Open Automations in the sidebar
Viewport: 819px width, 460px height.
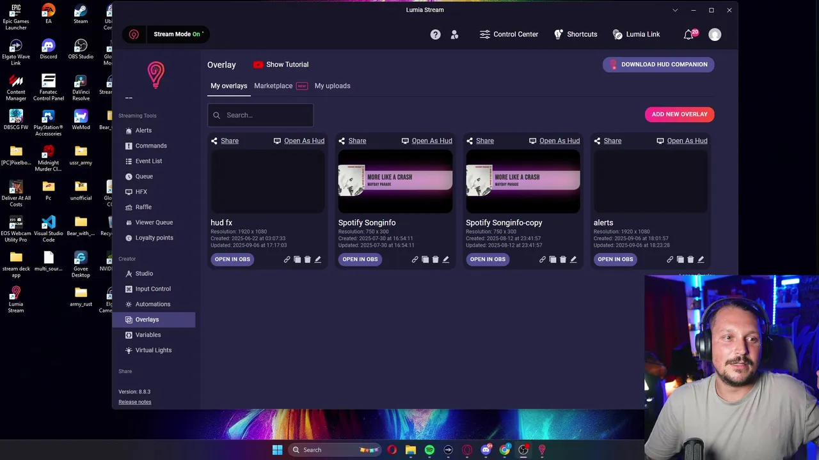[154, 304]
